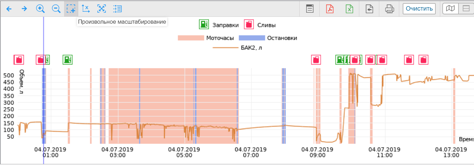Fit the chart to full extent
This screenshot has width=474, height=165.
pyautogui.click(x=101, y=9)
